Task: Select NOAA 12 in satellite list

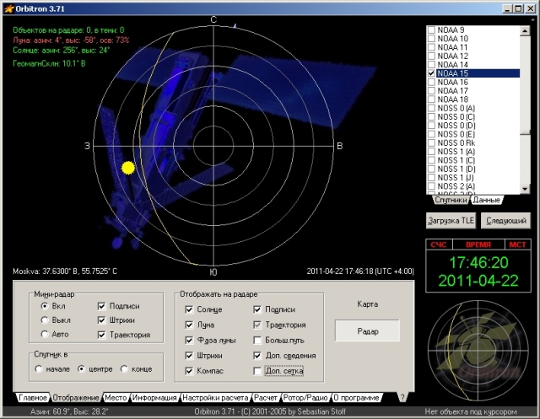Action: pyautogui.click(x=452, y=56)
